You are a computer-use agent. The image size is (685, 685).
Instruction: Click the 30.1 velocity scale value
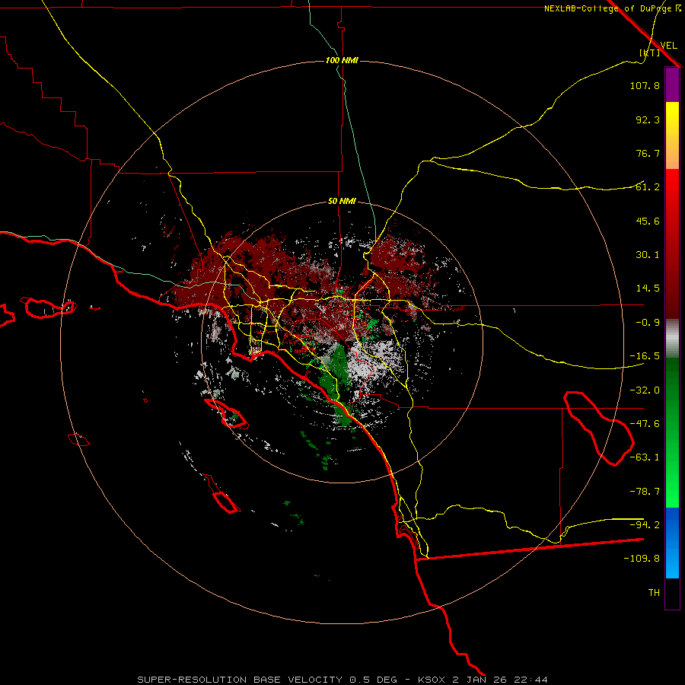[x=648, y=255]
